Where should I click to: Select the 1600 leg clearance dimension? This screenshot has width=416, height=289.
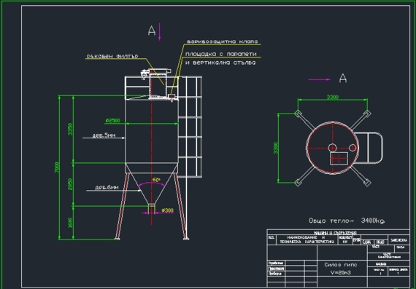(x=70, y=223)
